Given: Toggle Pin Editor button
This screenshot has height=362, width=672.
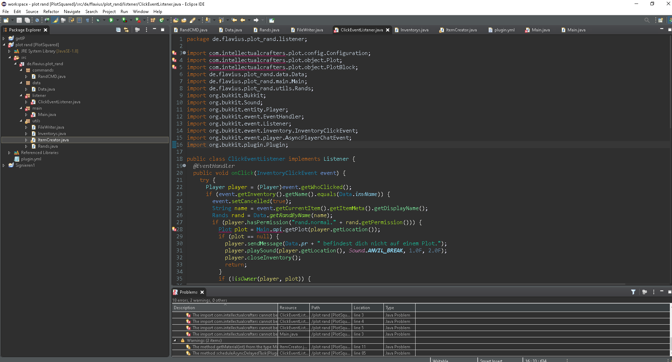Looking at the screenshot, I should click(x=271, y=20).
